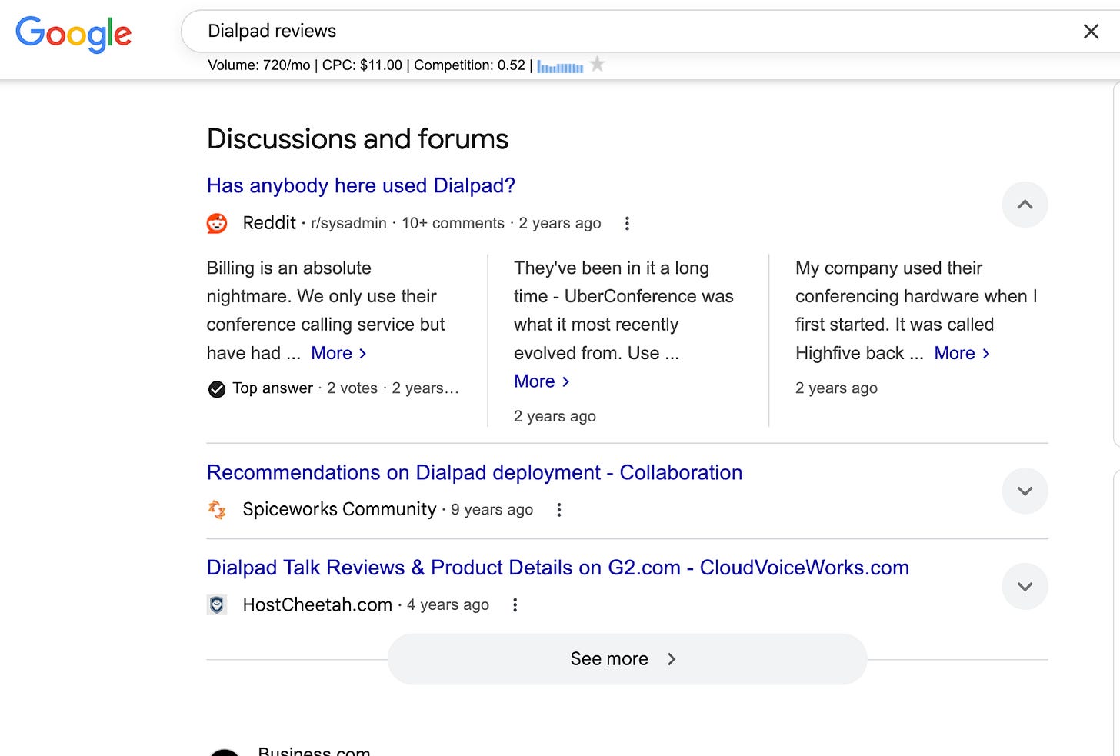Expand the Spiceworks Community result

(1025, 491)
